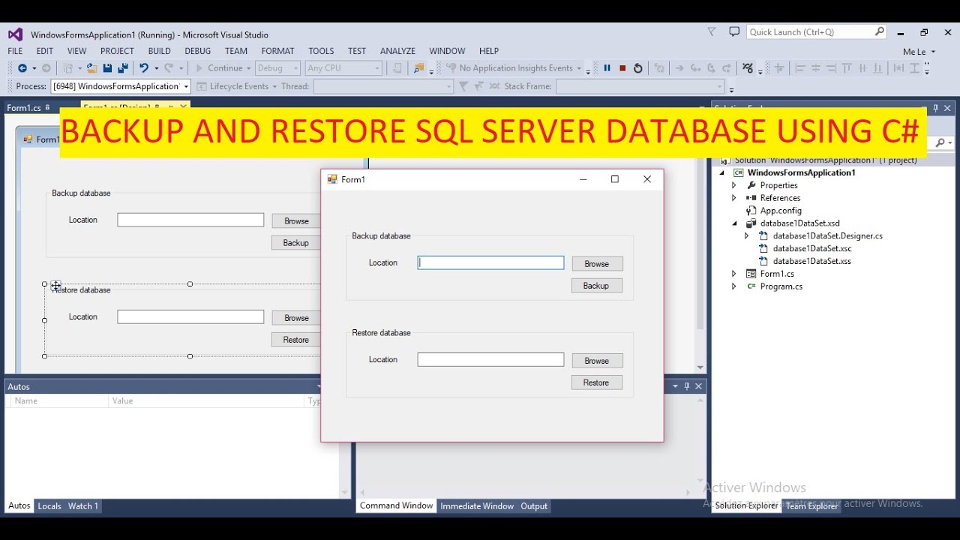Open the Any CPU platform dropdown

click(x=377, y=68)
